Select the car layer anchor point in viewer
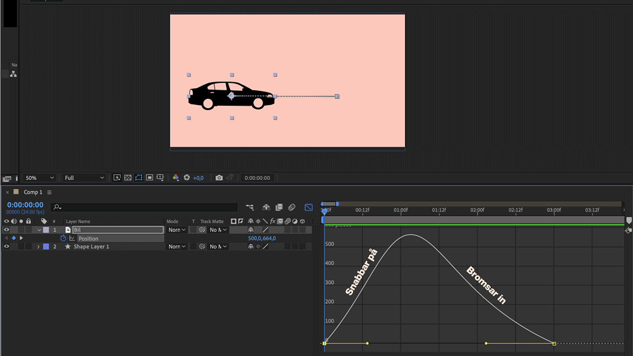The image size is (633, 356). click(231, 96)
